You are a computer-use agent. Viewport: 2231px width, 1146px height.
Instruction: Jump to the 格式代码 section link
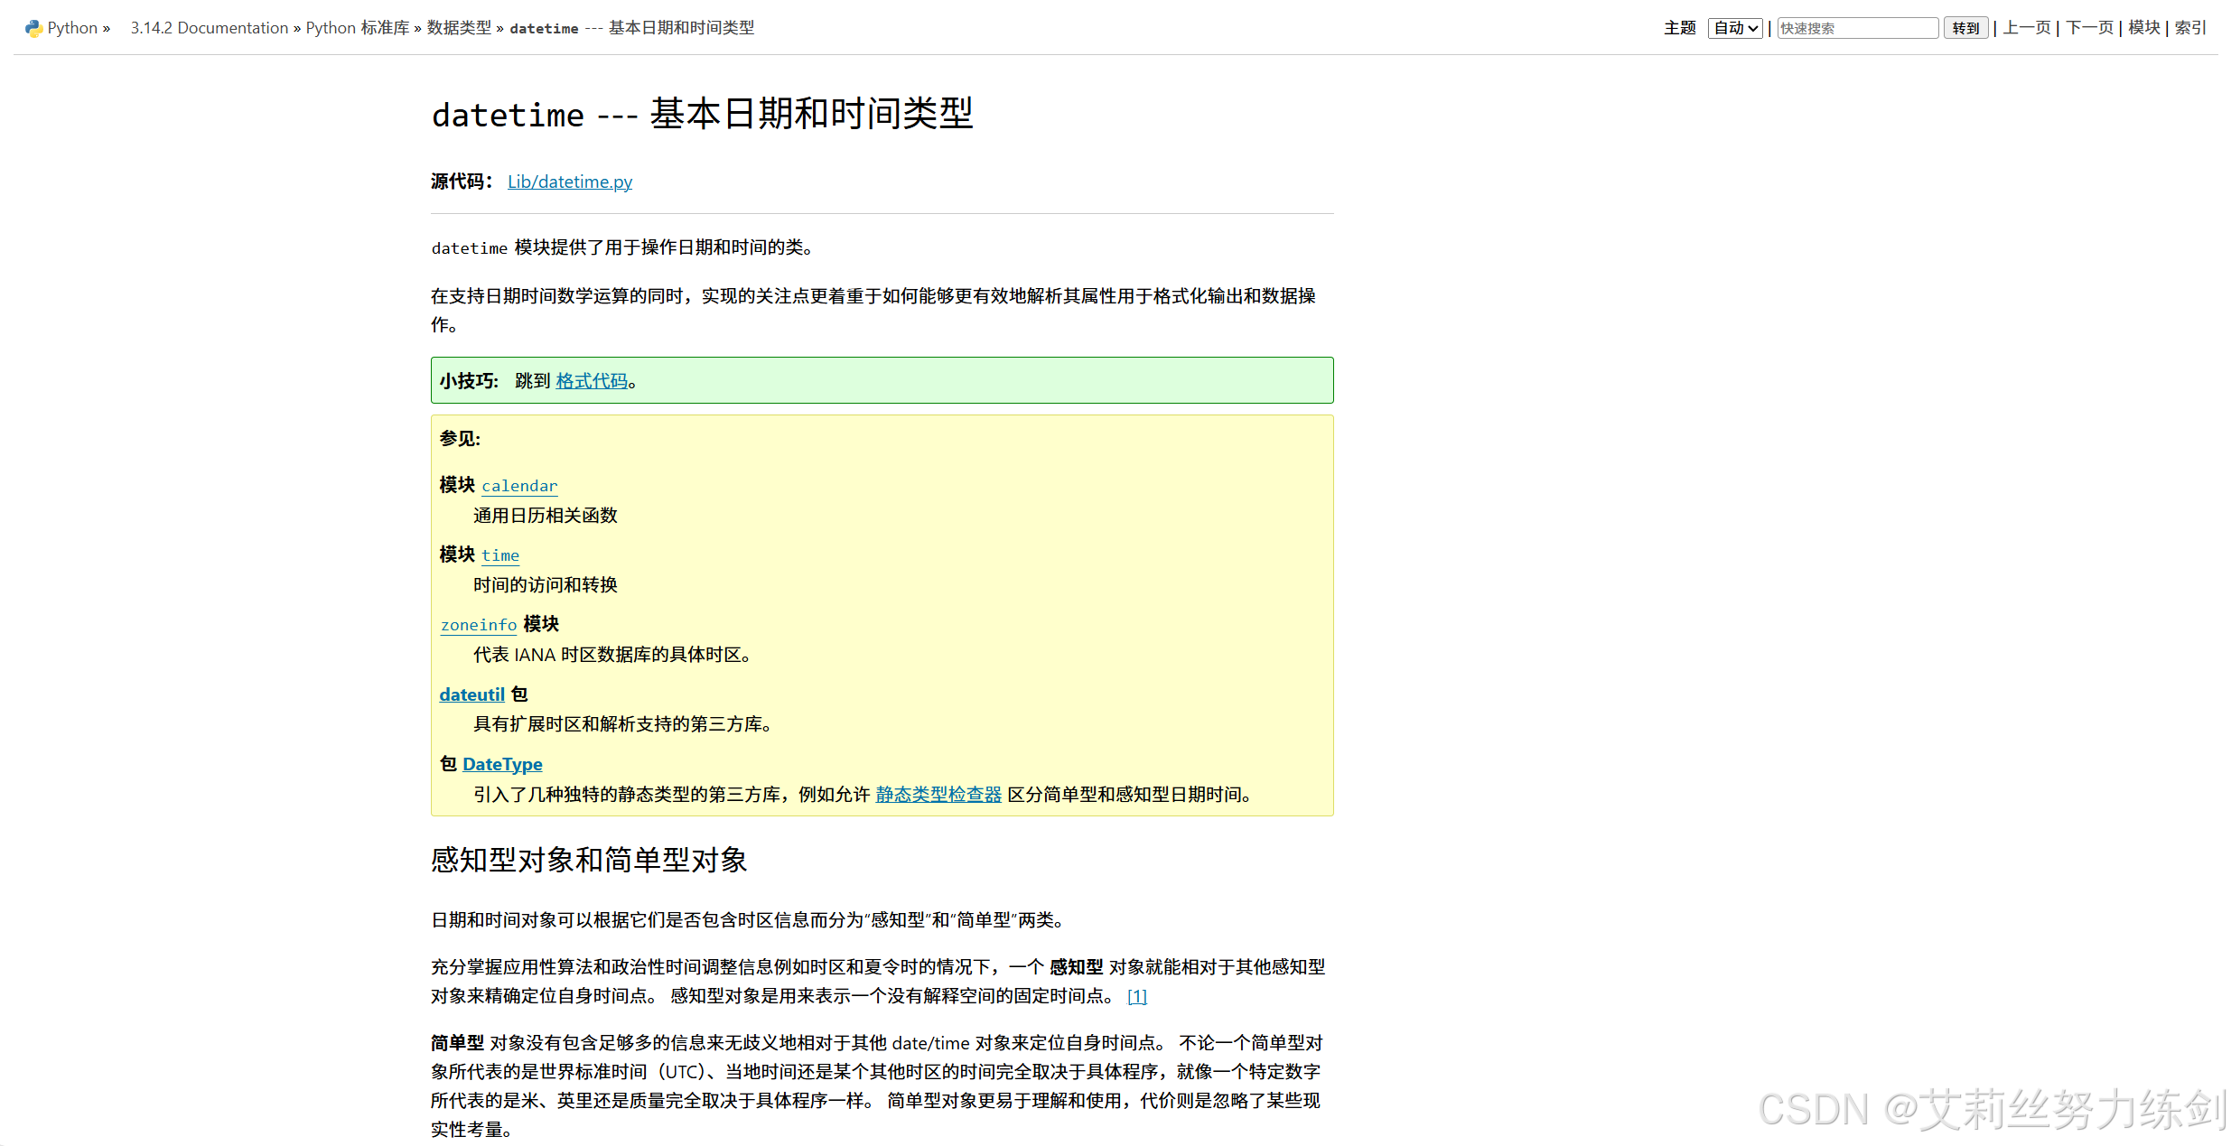(x=592, y=381)
